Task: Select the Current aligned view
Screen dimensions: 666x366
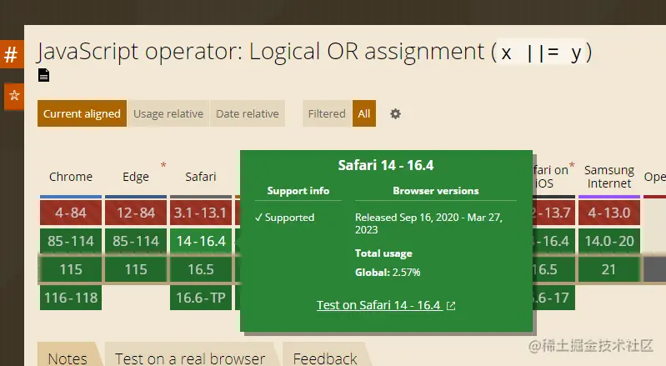Action: pyautogui.click(x=82, y=113)
